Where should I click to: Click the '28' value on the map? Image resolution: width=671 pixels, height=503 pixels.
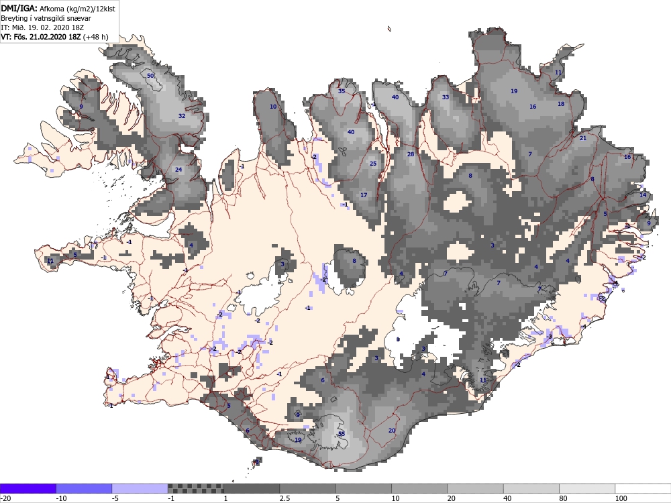[x=411, y=154]
